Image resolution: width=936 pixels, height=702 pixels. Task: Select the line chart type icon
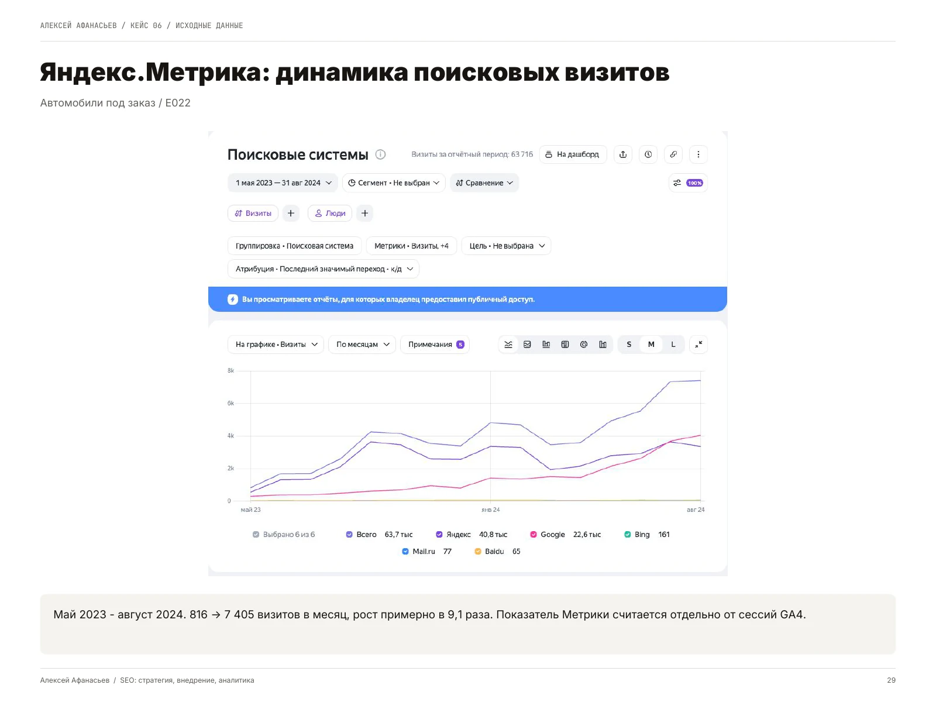(x=508, y=345)
